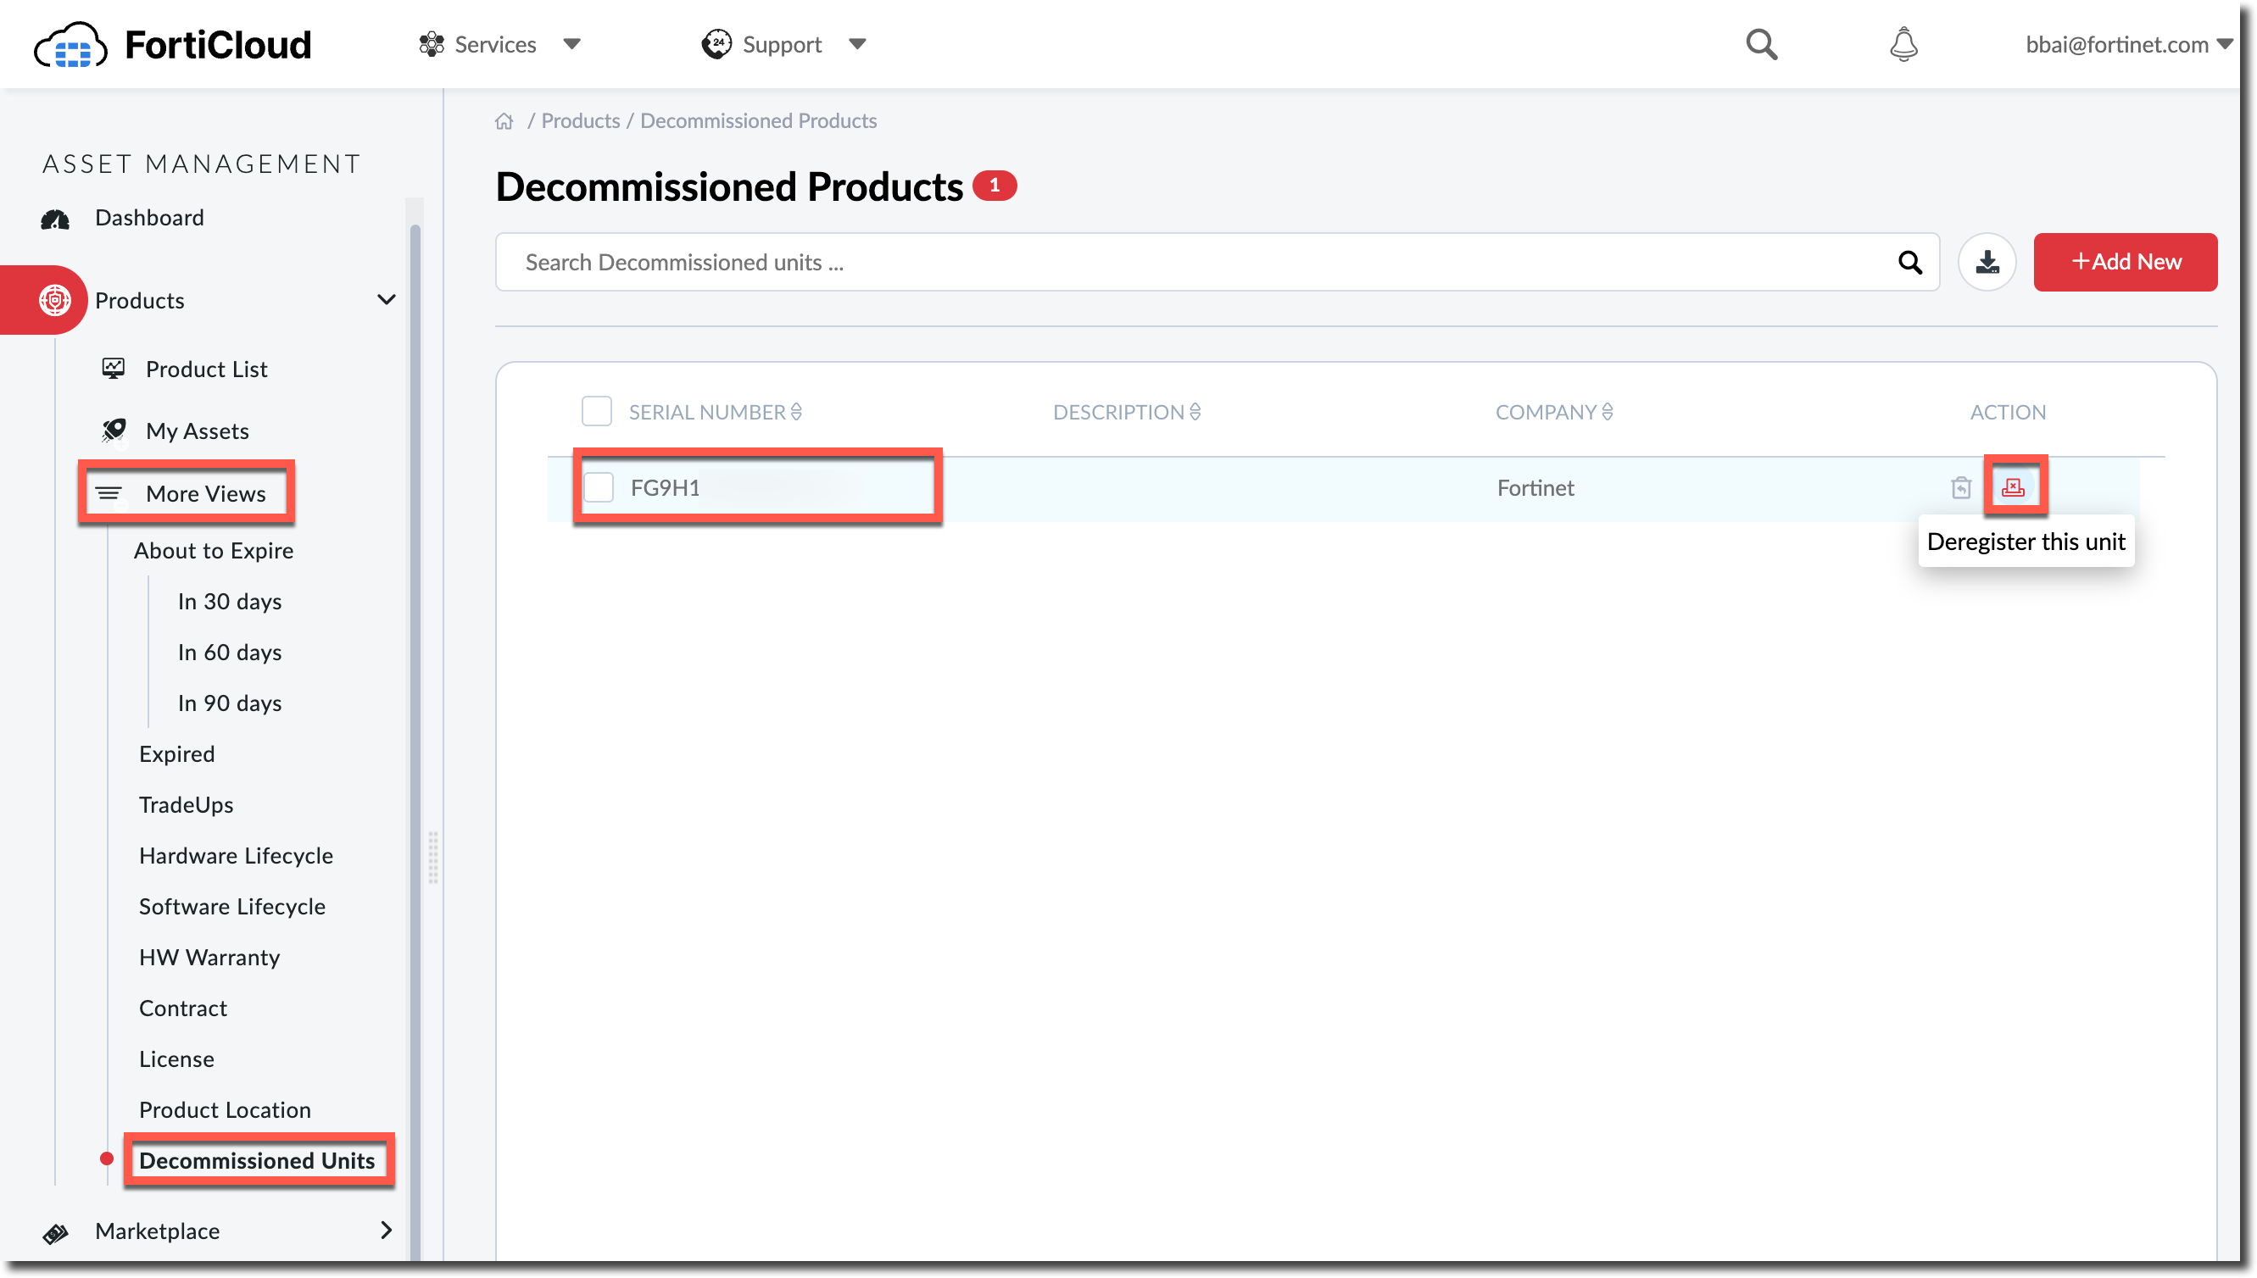
Task: Sort by Serial Number column
Action: tap(716, 412)
